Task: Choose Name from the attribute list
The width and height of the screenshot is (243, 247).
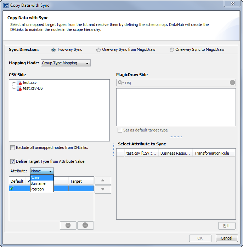Action: [42, 178]
